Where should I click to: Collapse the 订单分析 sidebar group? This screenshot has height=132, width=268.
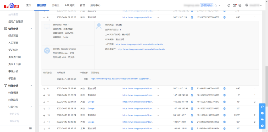31,107
